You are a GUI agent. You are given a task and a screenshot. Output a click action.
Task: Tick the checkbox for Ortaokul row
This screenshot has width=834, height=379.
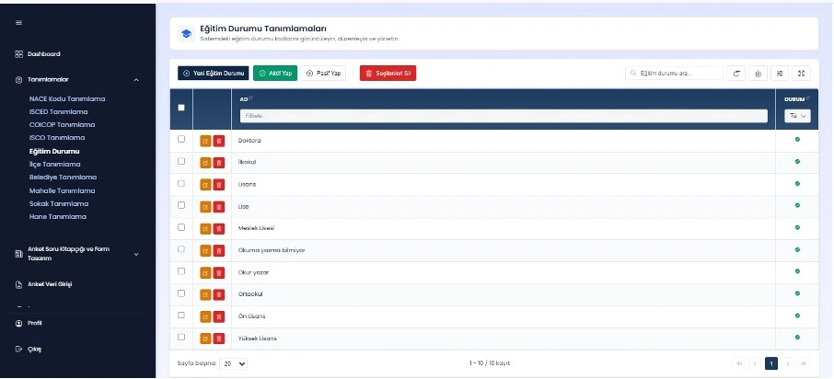(181, 293)
